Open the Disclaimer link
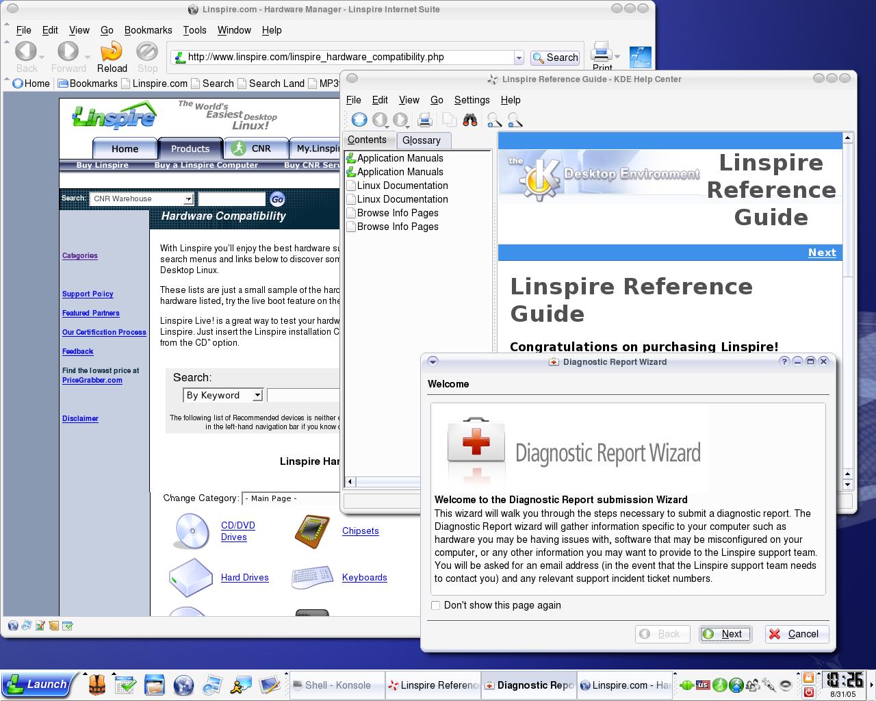This screenshot has width=876, height=701. 80,418
